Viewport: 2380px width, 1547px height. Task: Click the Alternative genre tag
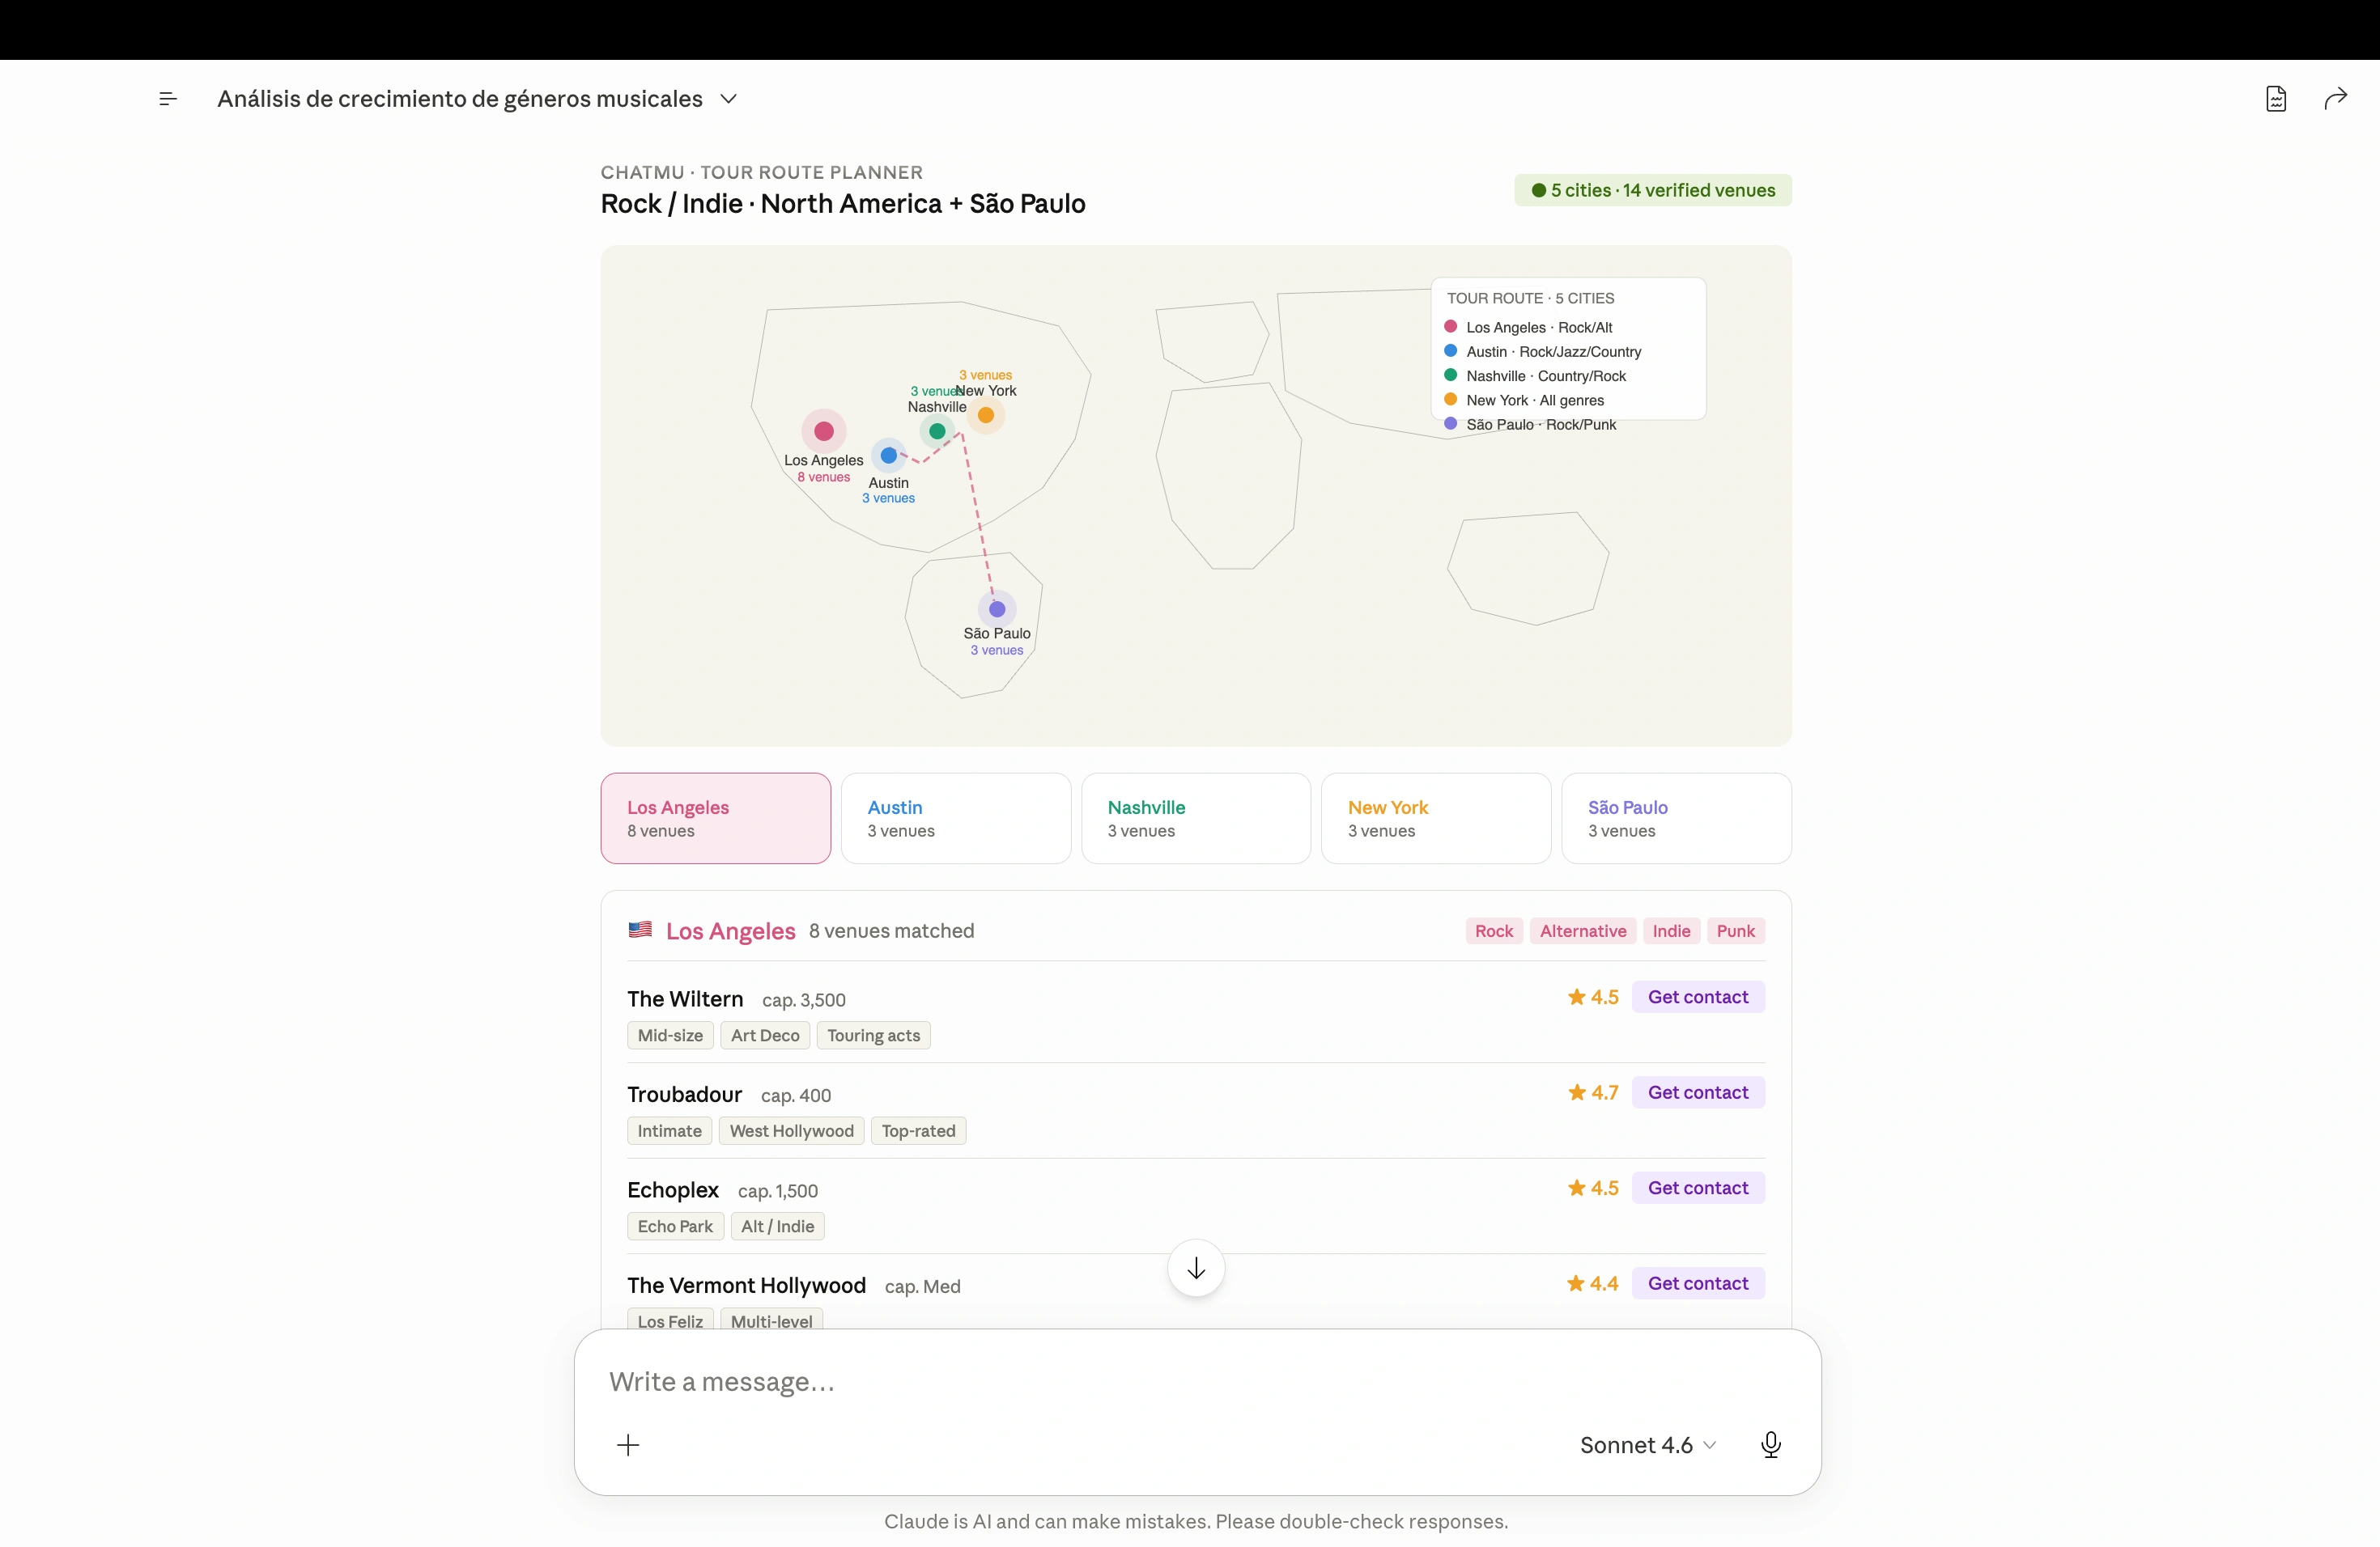1583,931
